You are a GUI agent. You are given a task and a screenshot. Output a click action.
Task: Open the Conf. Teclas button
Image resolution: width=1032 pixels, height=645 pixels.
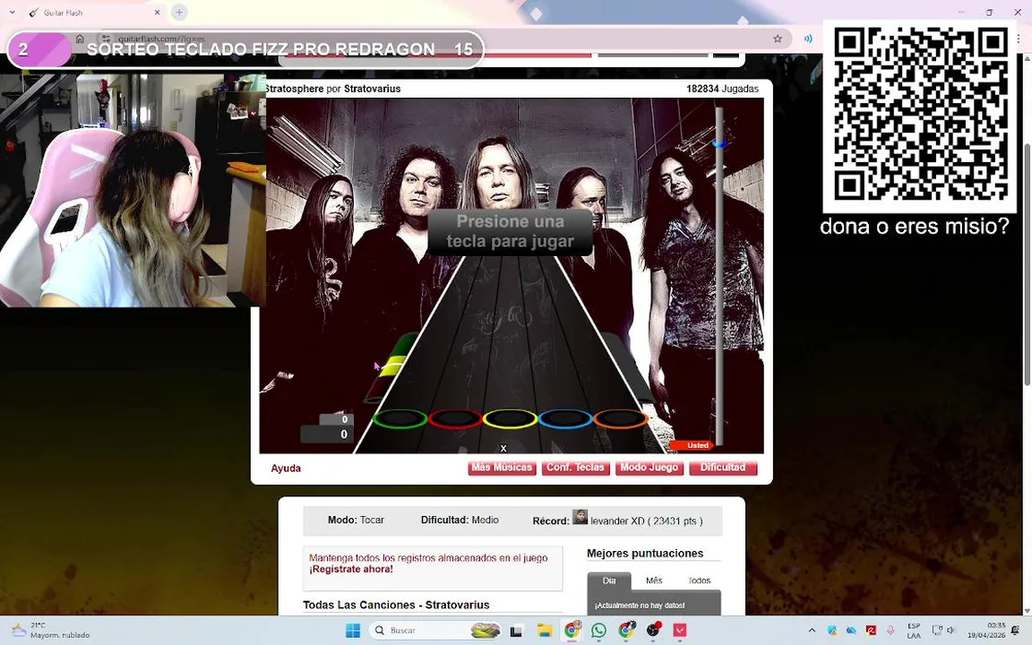pyautogui.click(x=575, y=468)
